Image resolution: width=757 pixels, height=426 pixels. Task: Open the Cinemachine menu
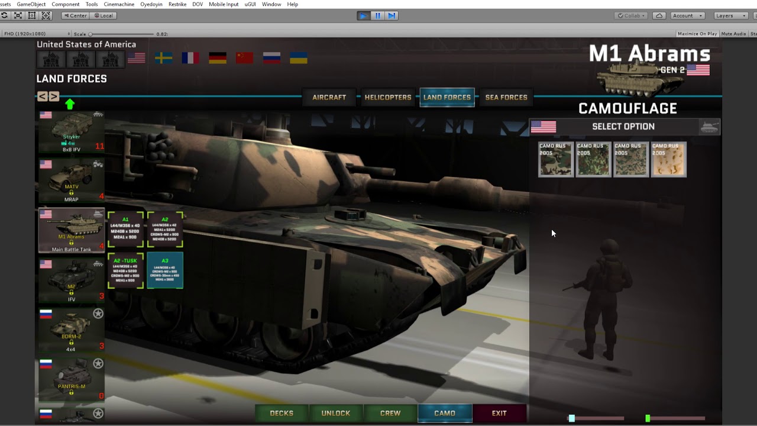[x=119, y=4]
